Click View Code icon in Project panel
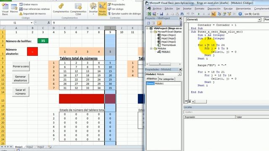Screen dimensions: 269x151 (x=148, y=23)
